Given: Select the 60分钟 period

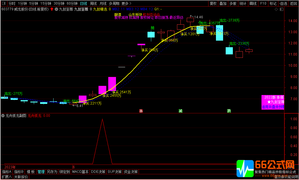Looking at the screenshot, I should [72, 3].
